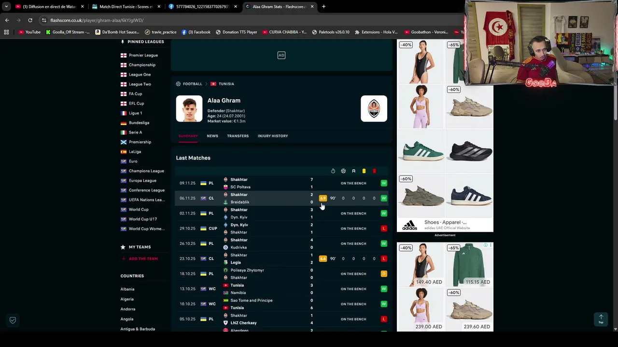Open Championship in pinned leagues
The height and width of the screenshot is (347, 618).
pyautogui.click(x=142, y=65)
